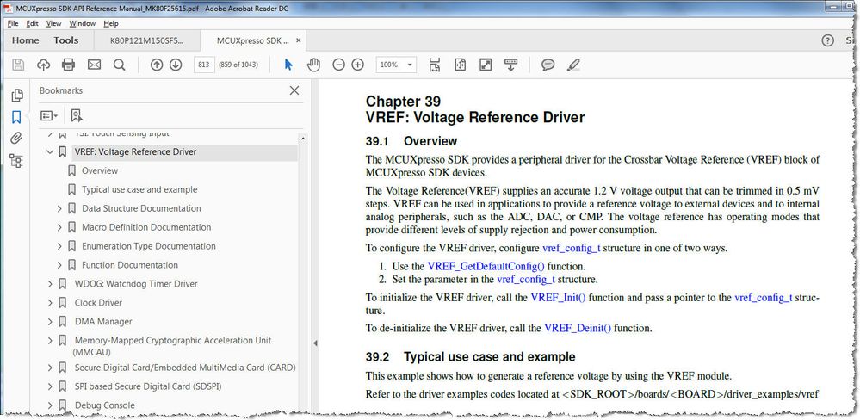Collapse VREF: Voltage Reference Driver bookmark
This screenshot has width=860, height=420.
coord(50,151)
